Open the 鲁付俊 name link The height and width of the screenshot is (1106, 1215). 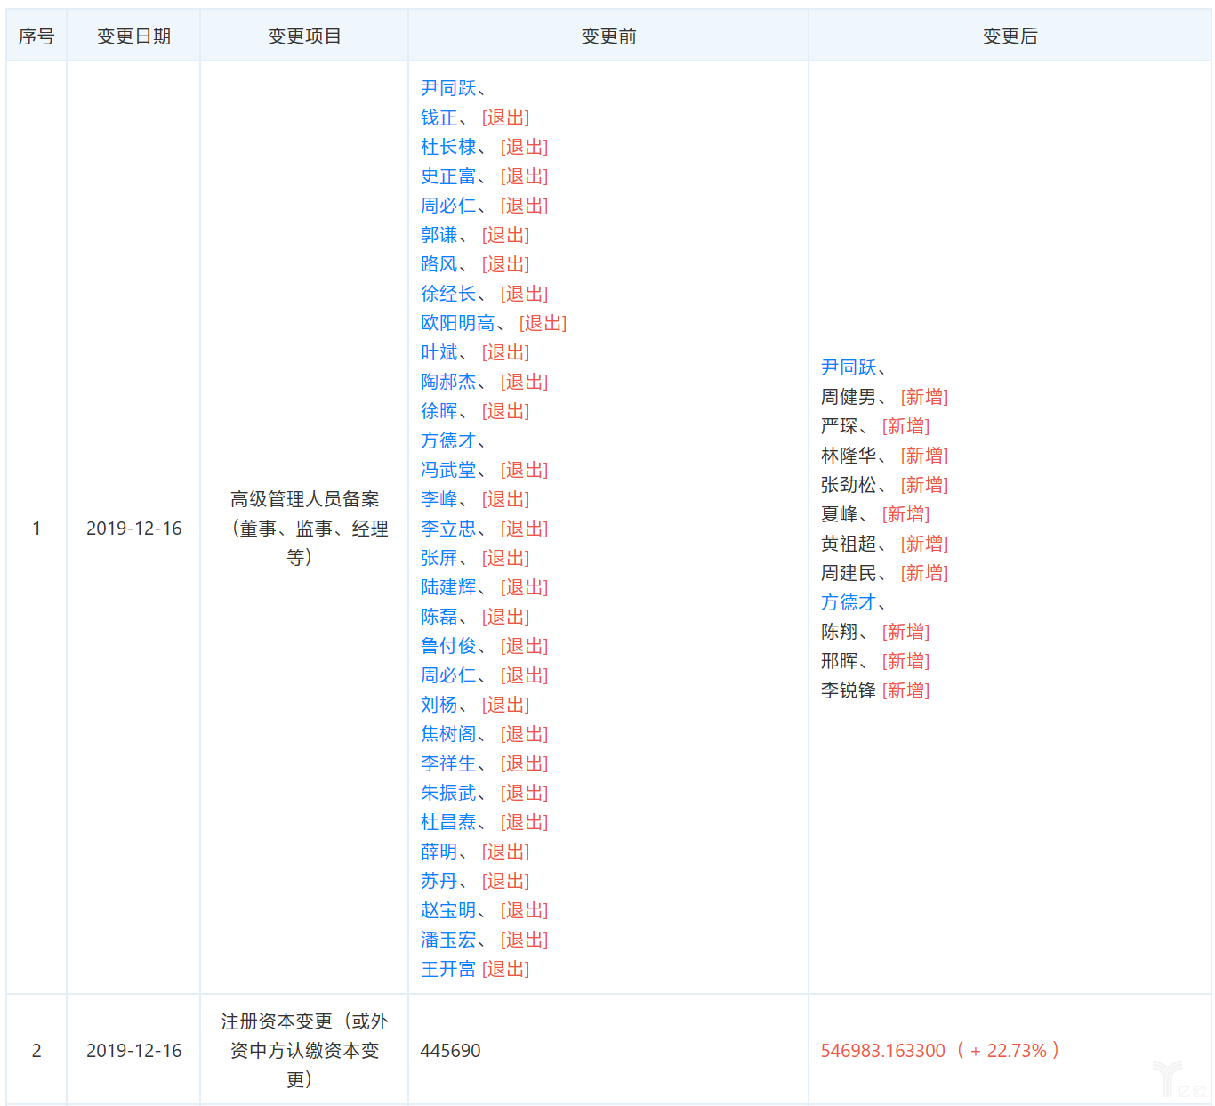pos(448,646)
